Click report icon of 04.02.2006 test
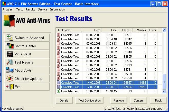 coord(59,39)
